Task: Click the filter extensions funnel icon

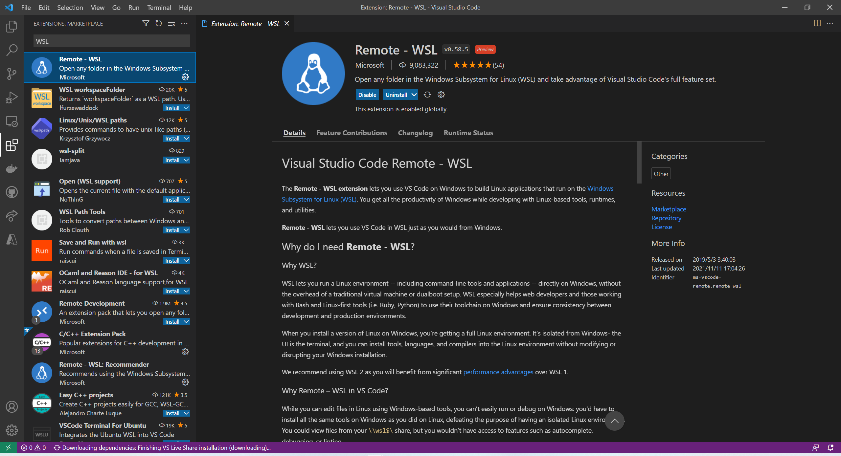Action: coord(146,23)
